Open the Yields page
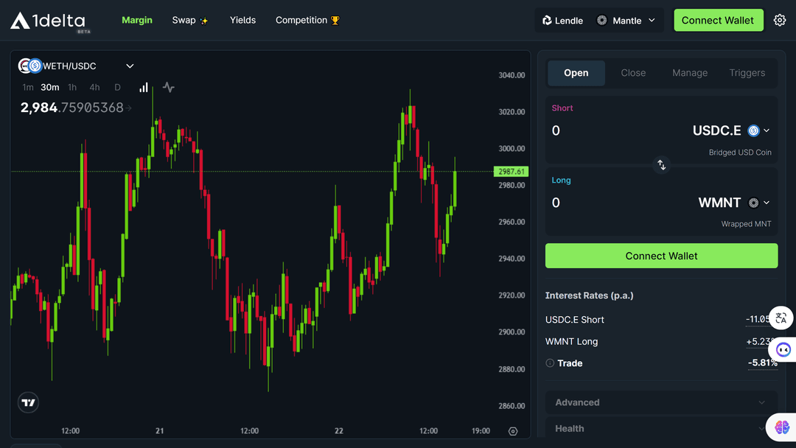 pos(242,21)
